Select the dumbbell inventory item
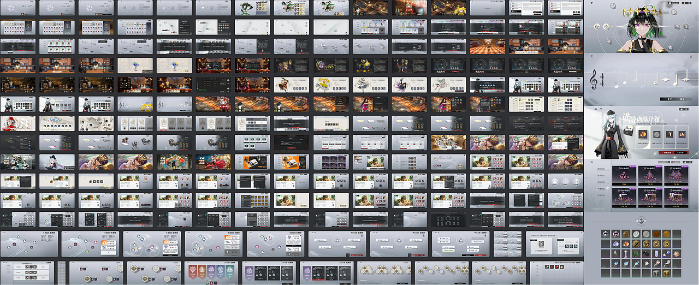This screenshot has height=285, width=699. pyautogui.click(x=667, y=254)
